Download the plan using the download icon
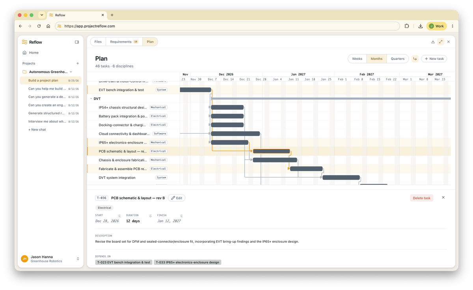 coord(433,42)
